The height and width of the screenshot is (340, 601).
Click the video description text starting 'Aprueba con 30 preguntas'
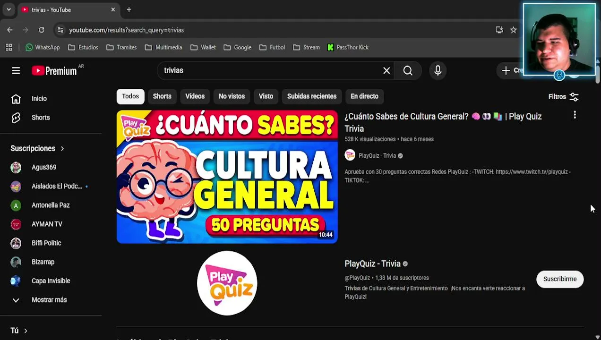point(457,176)
